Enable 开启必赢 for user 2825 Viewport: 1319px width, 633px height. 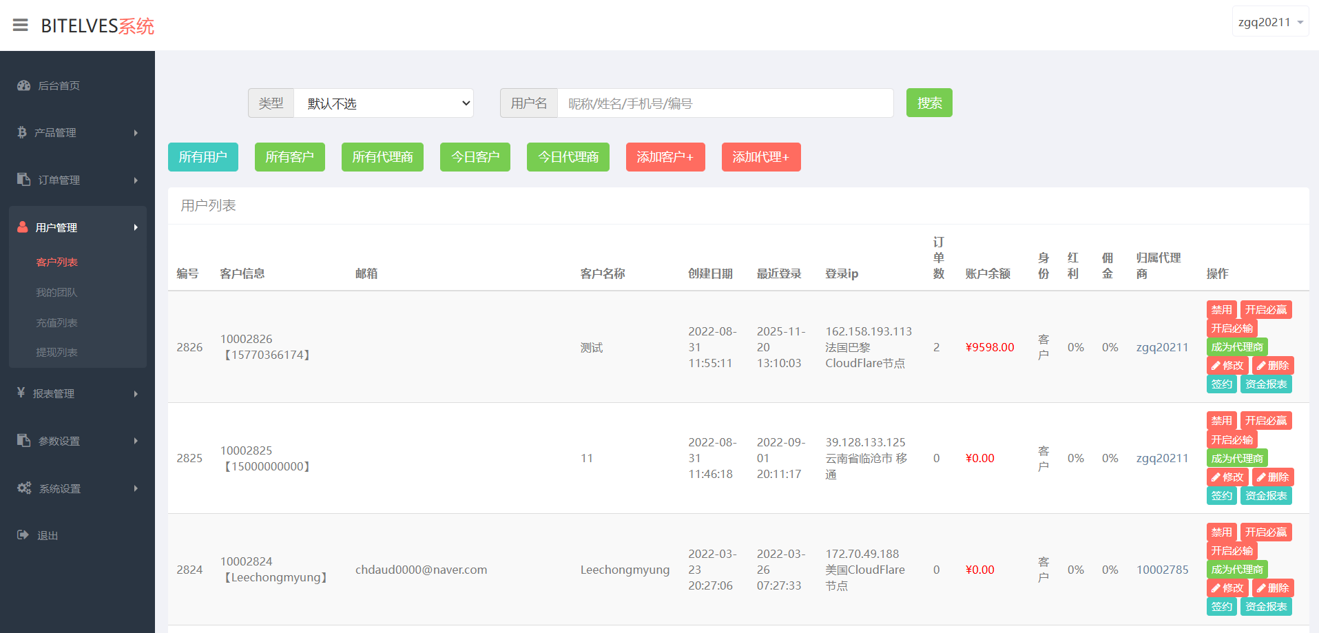(x=1265, y=421)
